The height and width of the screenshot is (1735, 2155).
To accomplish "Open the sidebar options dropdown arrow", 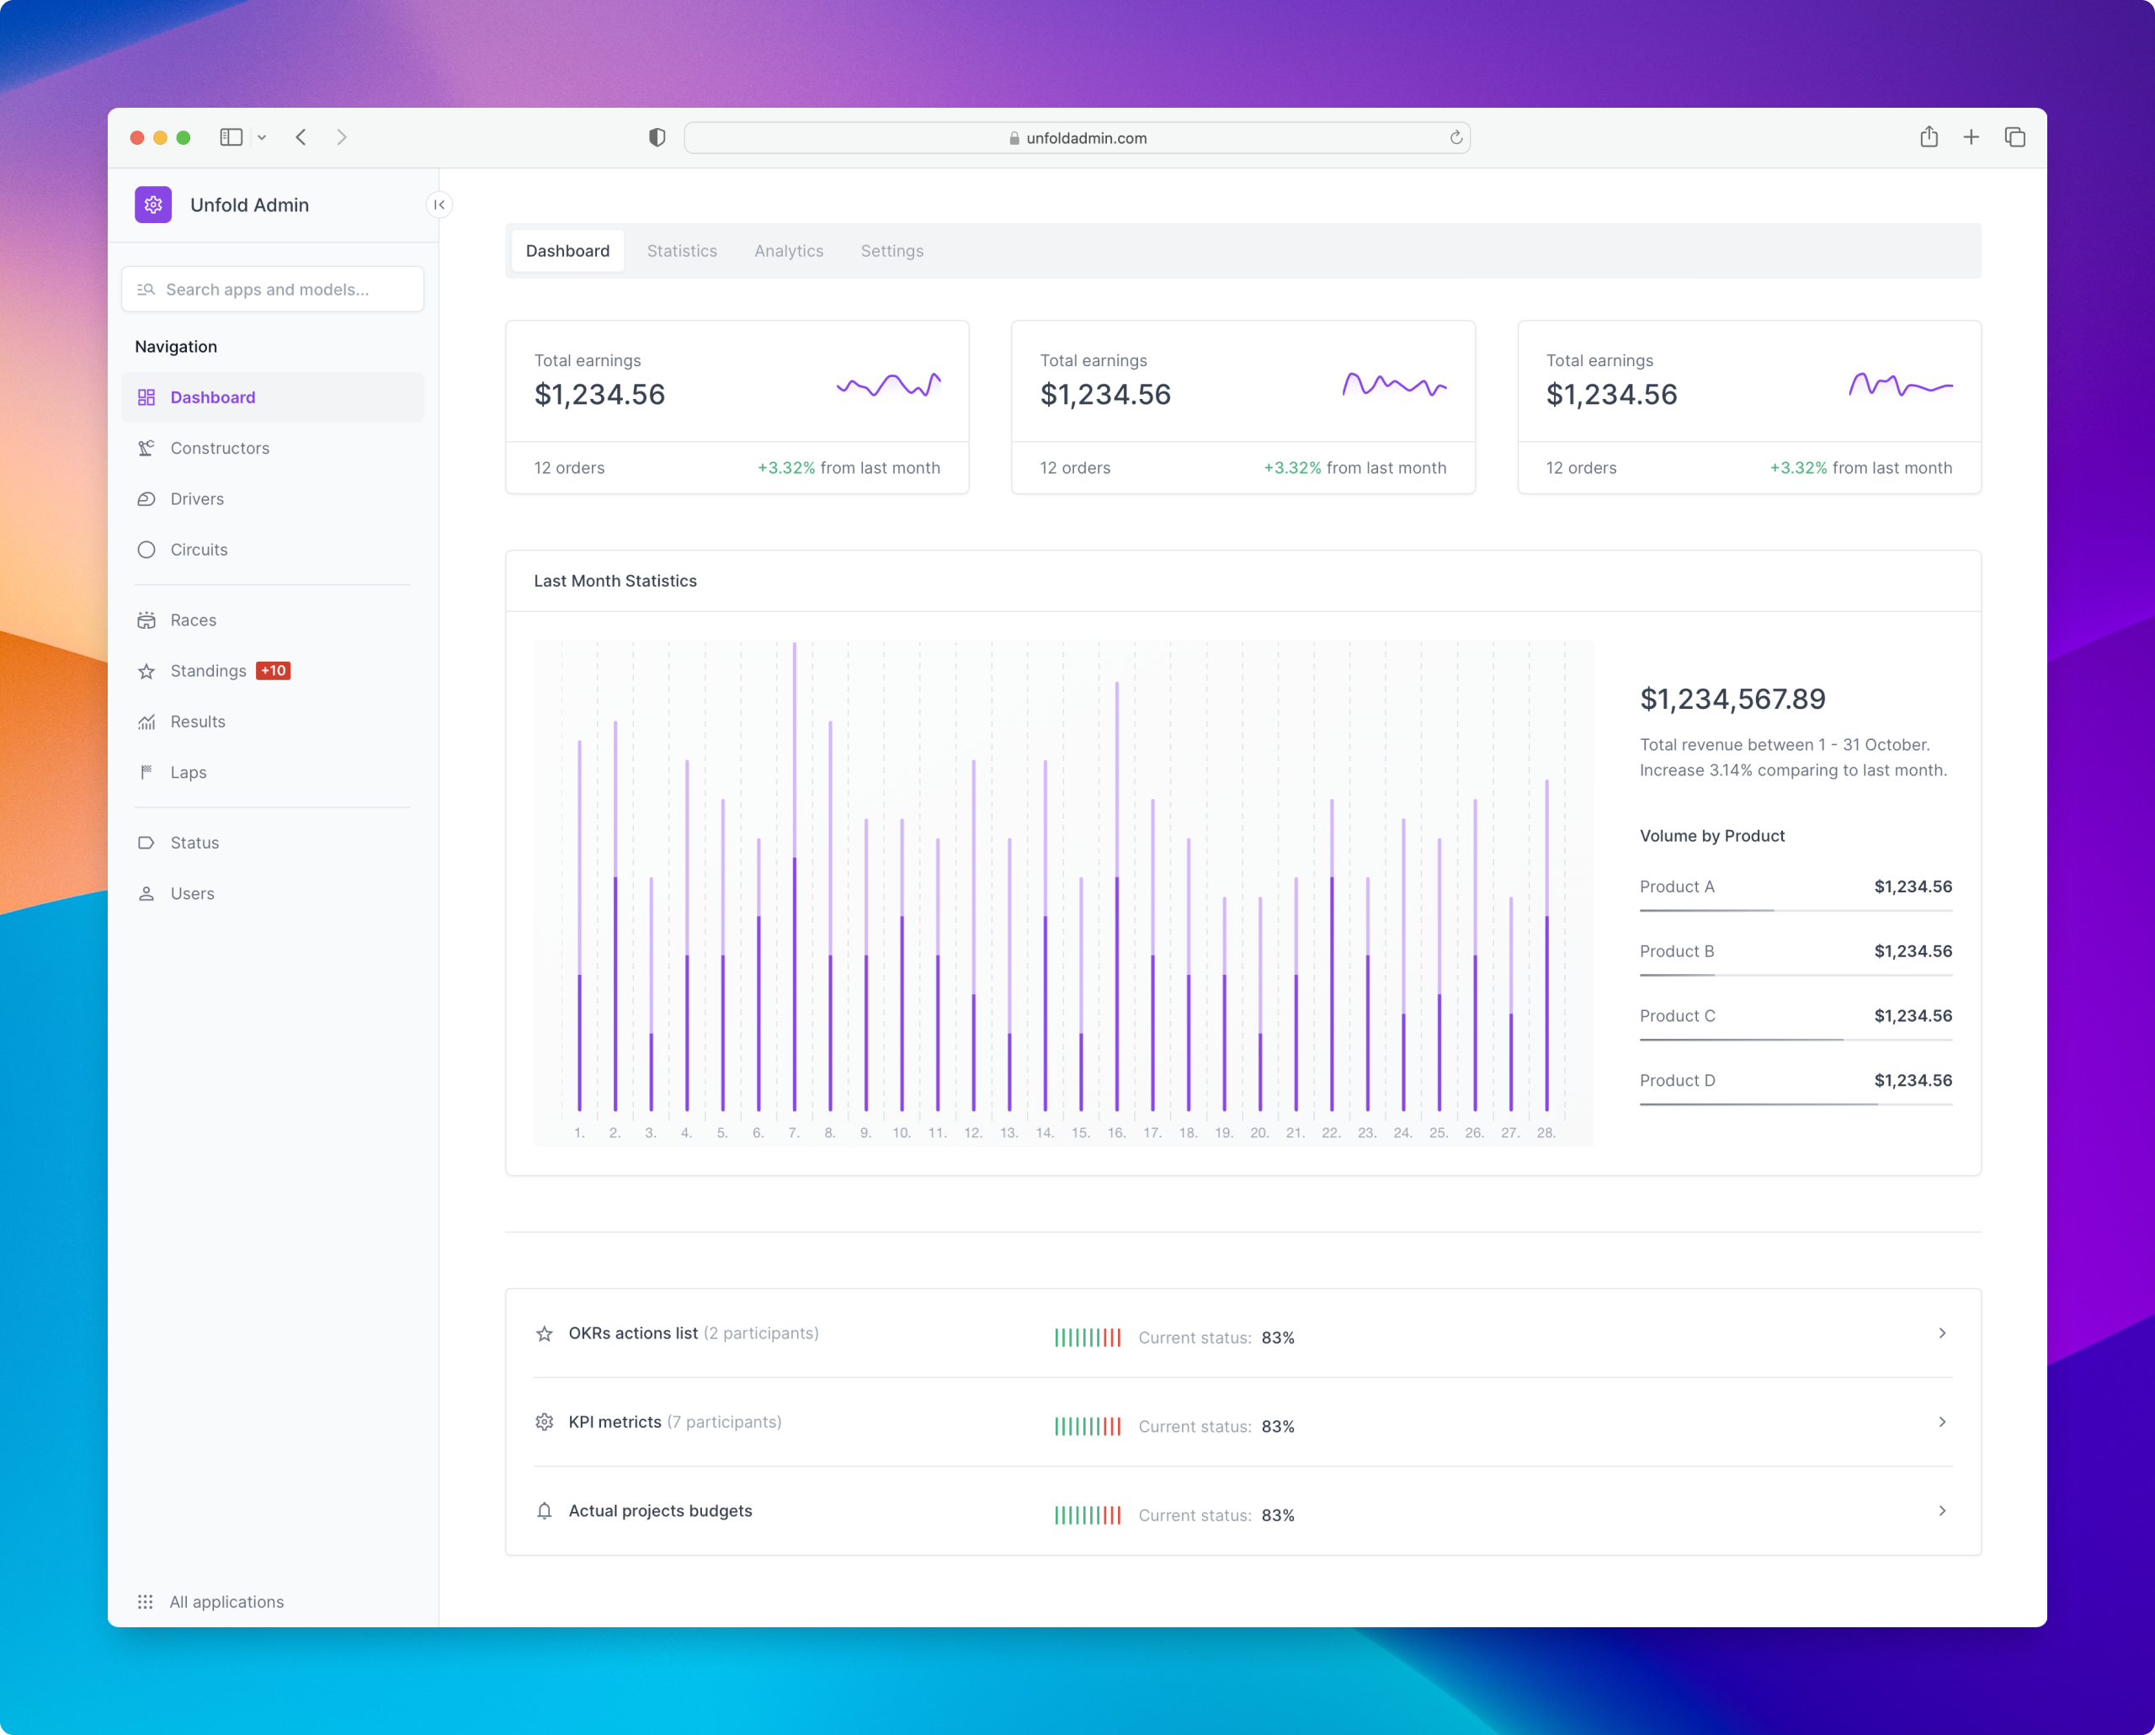I will click(x=263, y=137).
